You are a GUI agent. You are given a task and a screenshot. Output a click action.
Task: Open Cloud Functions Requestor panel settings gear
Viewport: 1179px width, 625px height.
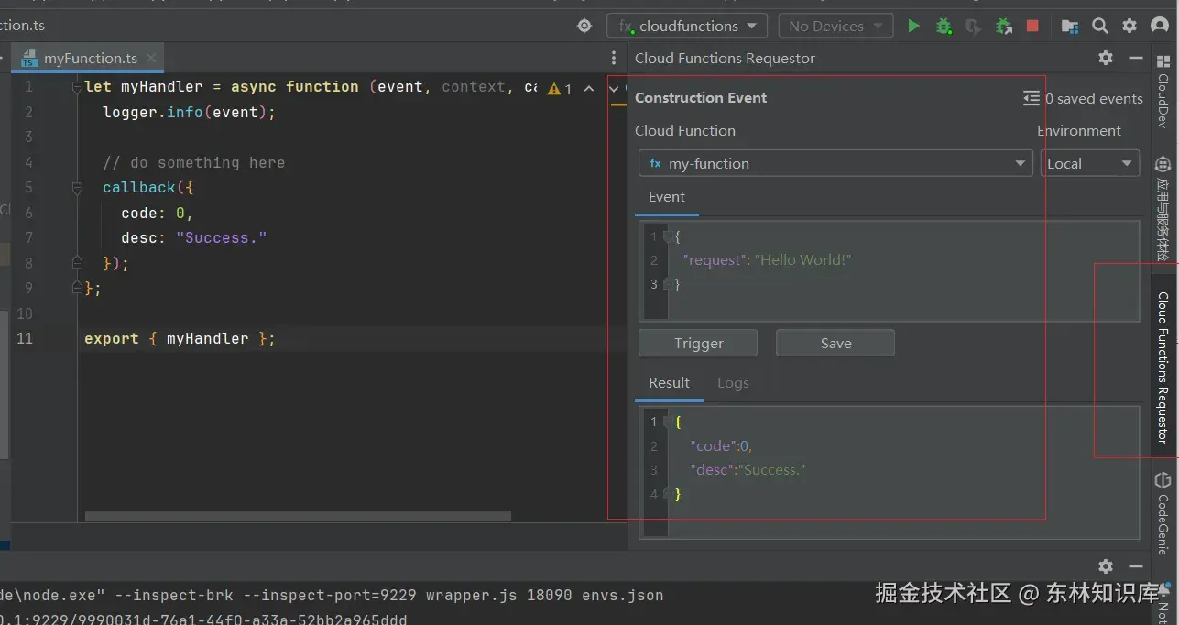[x=1106, y=58]
